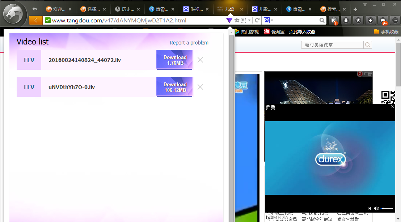Click the purple video downloader triangle icon

(x=229, y=20)
